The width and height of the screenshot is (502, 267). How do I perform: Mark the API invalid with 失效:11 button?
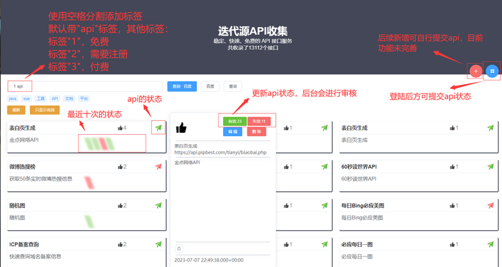(x=259, y=122)
